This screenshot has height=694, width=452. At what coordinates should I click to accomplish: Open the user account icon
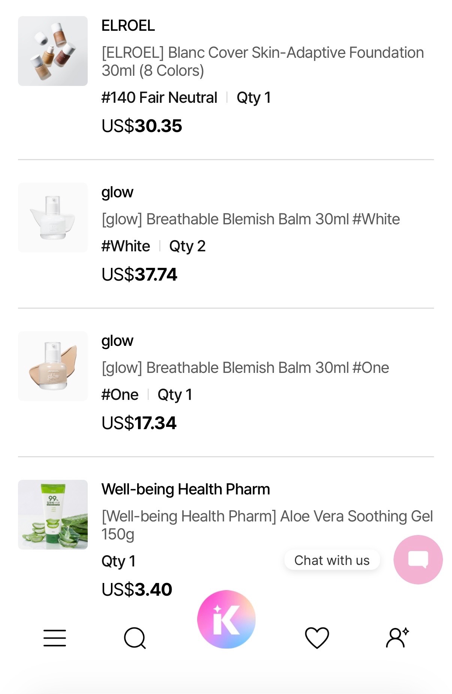click(x=397, y=637)
